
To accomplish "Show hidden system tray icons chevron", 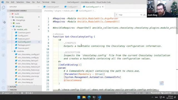I will click(152, 97).
